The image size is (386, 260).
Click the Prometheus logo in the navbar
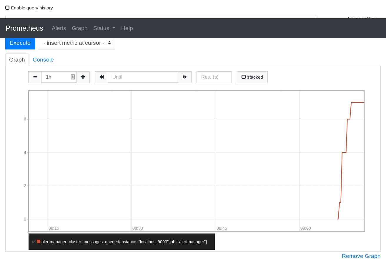point(24,28)
